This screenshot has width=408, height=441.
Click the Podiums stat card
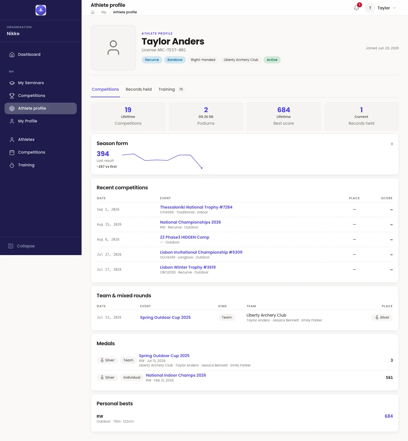point(206,116)
